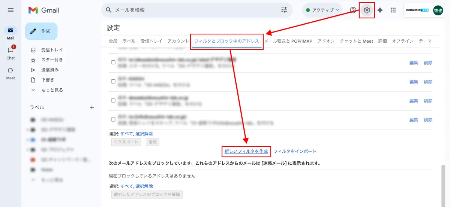This screenshot has width=450, height=207.
Task: Open Meet in the left sidebar
Action: (10, 73)
